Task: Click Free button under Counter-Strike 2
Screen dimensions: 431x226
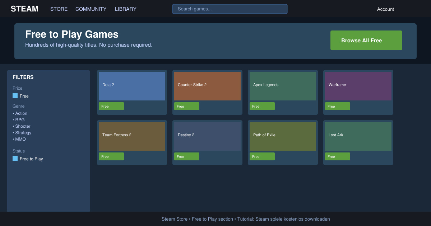Action: pos(187,106)
